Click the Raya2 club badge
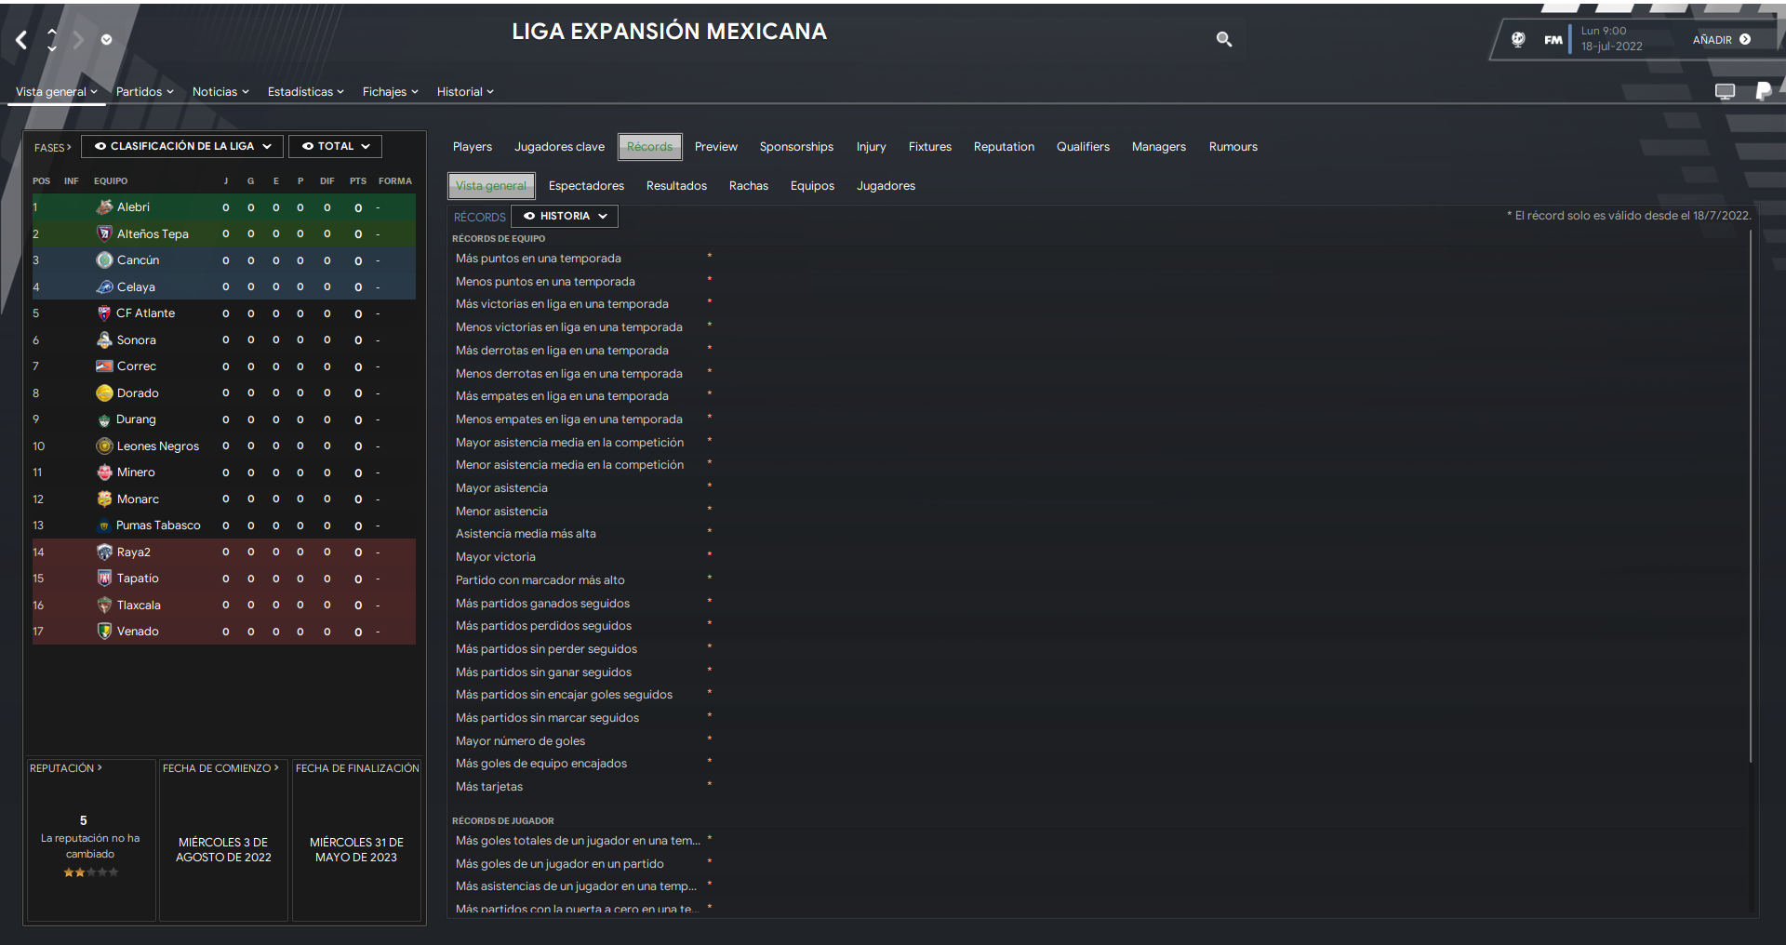This screenshot has height=945, width=1786. (x=104, y=552)
